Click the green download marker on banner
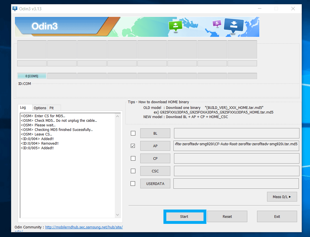Viewport: 310px width, 237px height. 175,26
